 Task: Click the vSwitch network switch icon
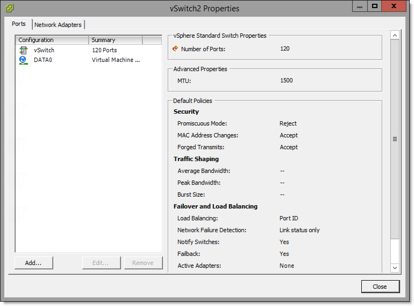coord(23,50)
